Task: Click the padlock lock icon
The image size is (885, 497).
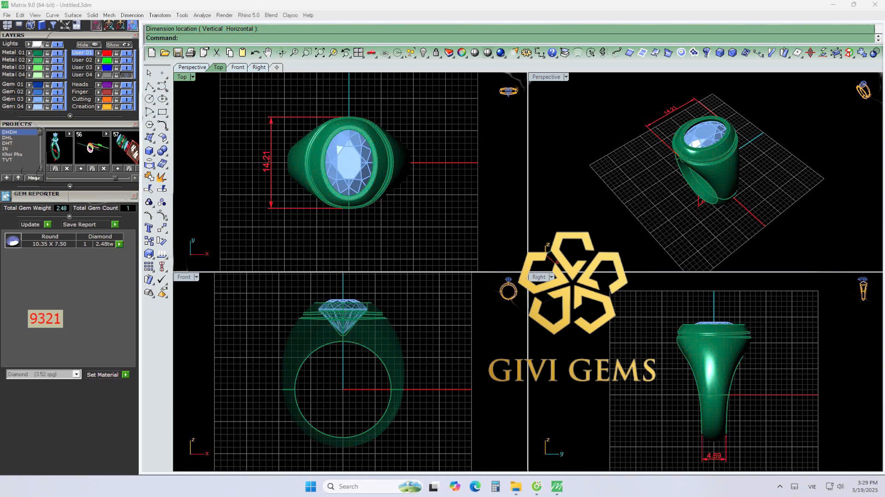Action: click(x=436, y=53)
